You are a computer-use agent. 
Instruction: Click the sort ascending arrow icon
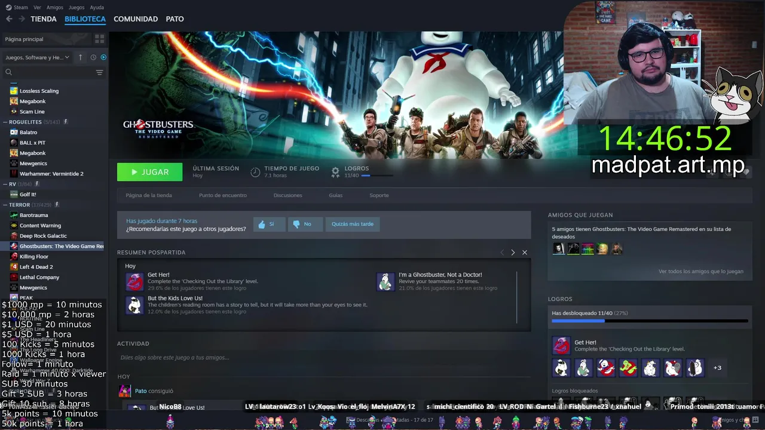pyautogui.click(x=81, y=57)
